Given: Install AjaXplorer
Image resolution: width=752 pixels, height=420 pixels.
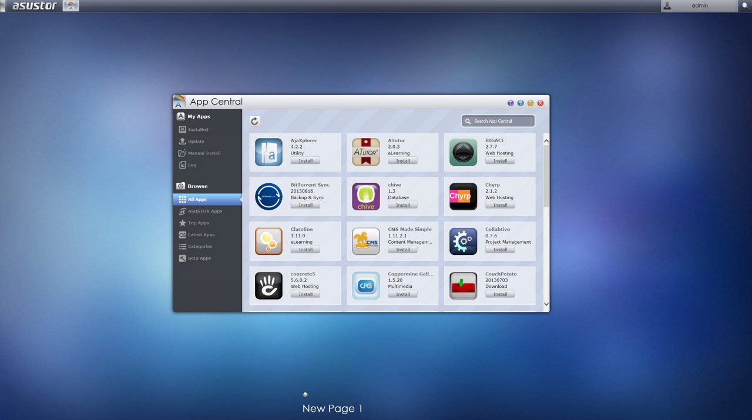Looking at the screenshot, I should (305, 160).
